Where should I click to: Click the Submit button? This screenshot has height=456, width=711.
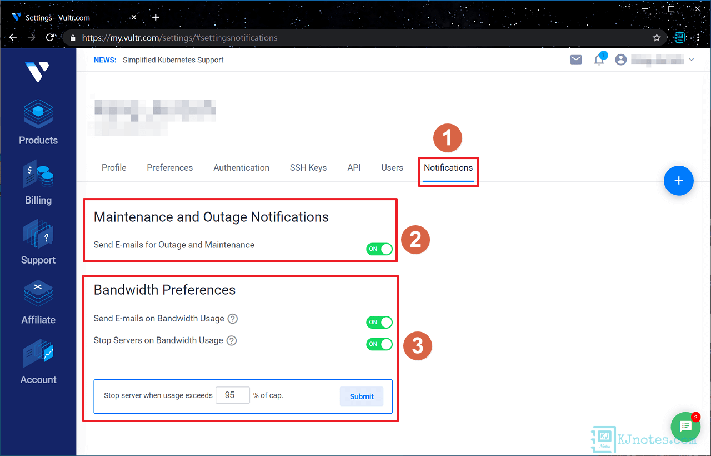click(x=362, y=396)
